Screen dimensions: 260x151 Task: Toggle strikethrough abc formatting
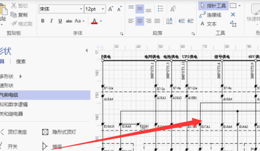[x=69, y=21]
